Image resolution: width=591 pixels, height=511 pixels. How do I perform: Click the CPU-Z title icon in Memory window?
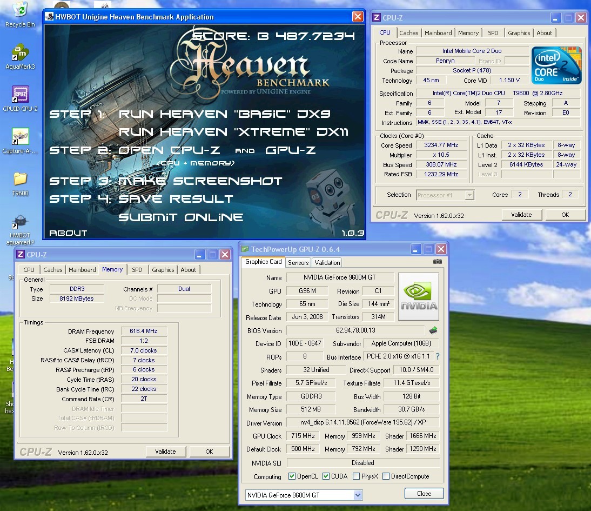(x=21, y=254)
